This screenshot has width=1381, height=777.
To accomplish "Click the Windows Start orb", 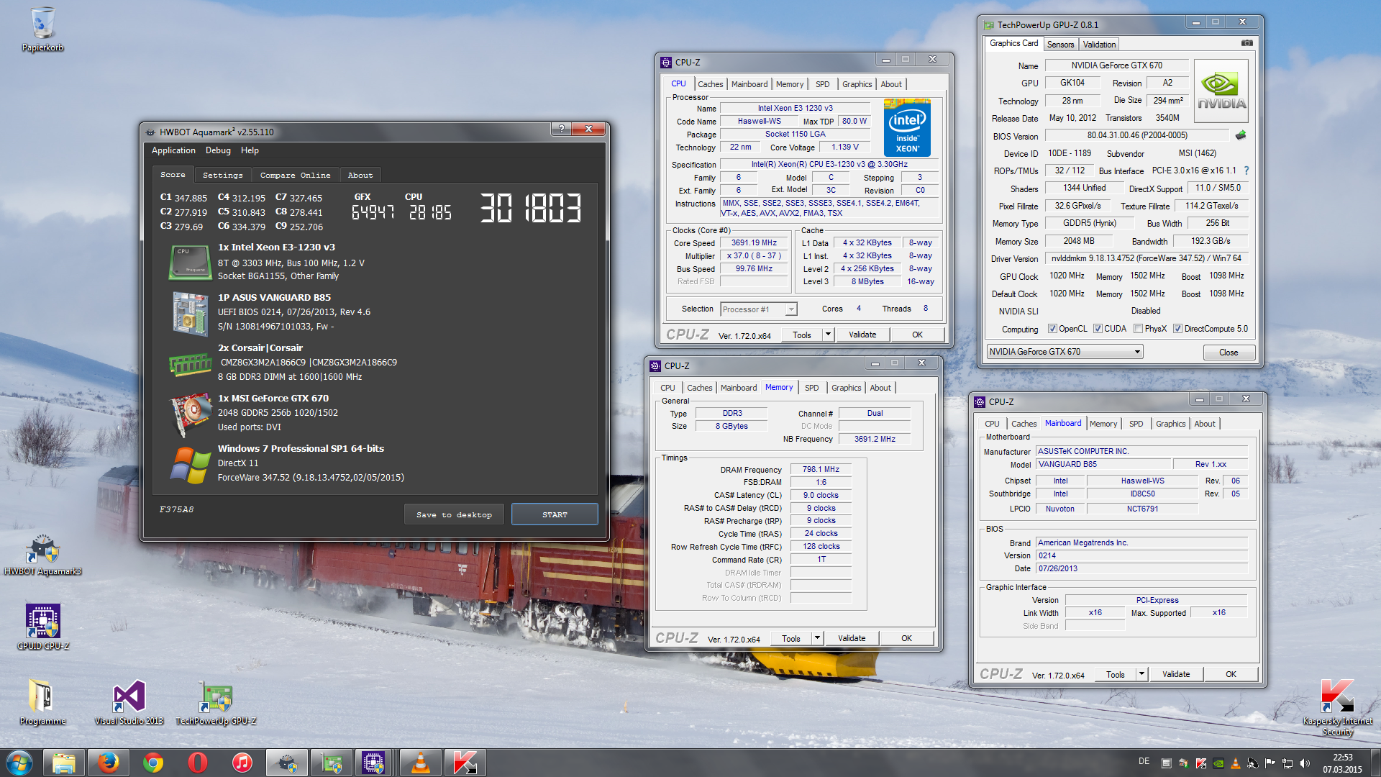I will (19, 763).
